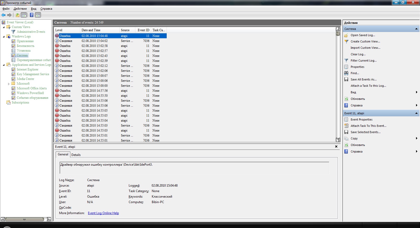
Task: Toggle the action pane toolbar icon
Action: click(38, 15)
